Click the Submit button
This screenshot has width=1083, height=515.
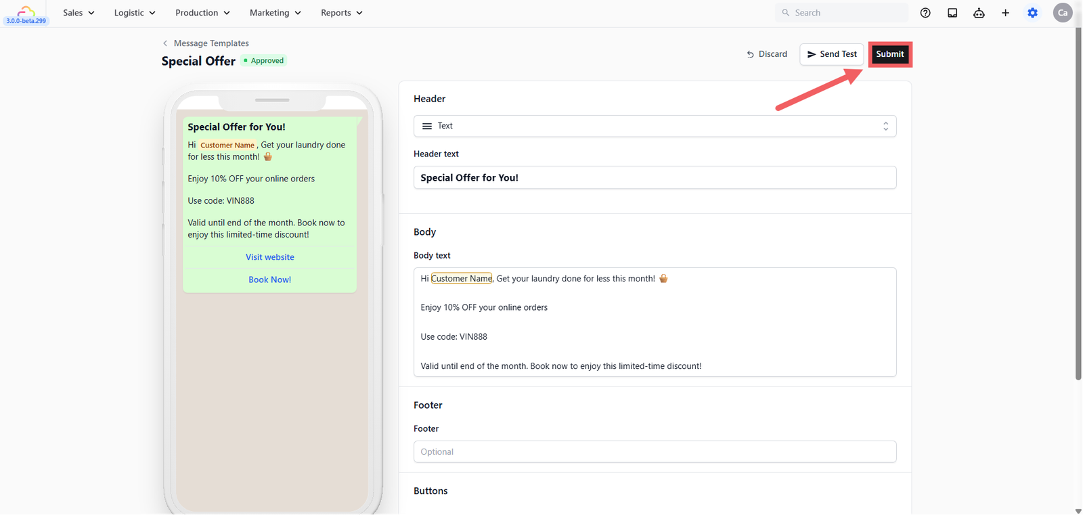pos(890,54)
